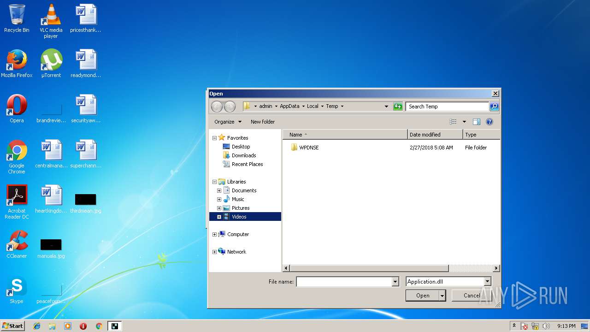The image size is (590, 332).
Task: Expand address bar previous locations dropdown
Action: click(386, 107)
